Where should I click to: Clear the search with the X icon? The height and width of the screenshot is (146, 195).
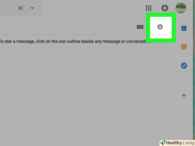[x=20, y=8]
